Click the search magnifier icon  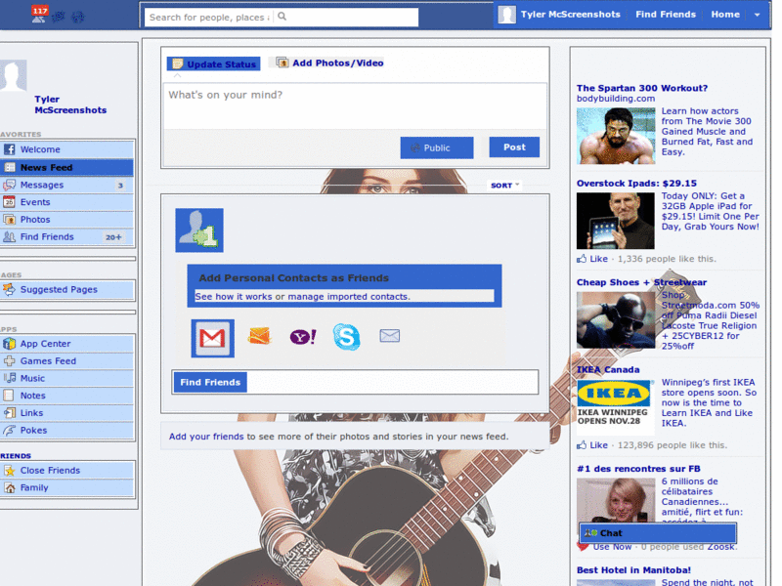tap(282, 17)
